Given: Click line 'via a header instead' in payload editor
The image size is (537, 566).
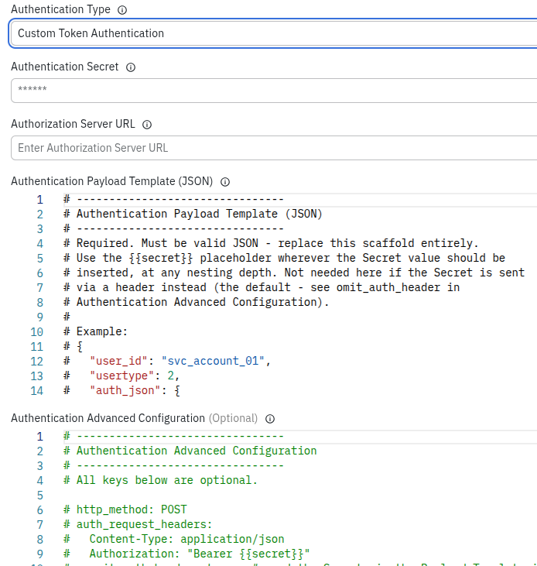Looking at the screenshot, I should click(262, 288).
